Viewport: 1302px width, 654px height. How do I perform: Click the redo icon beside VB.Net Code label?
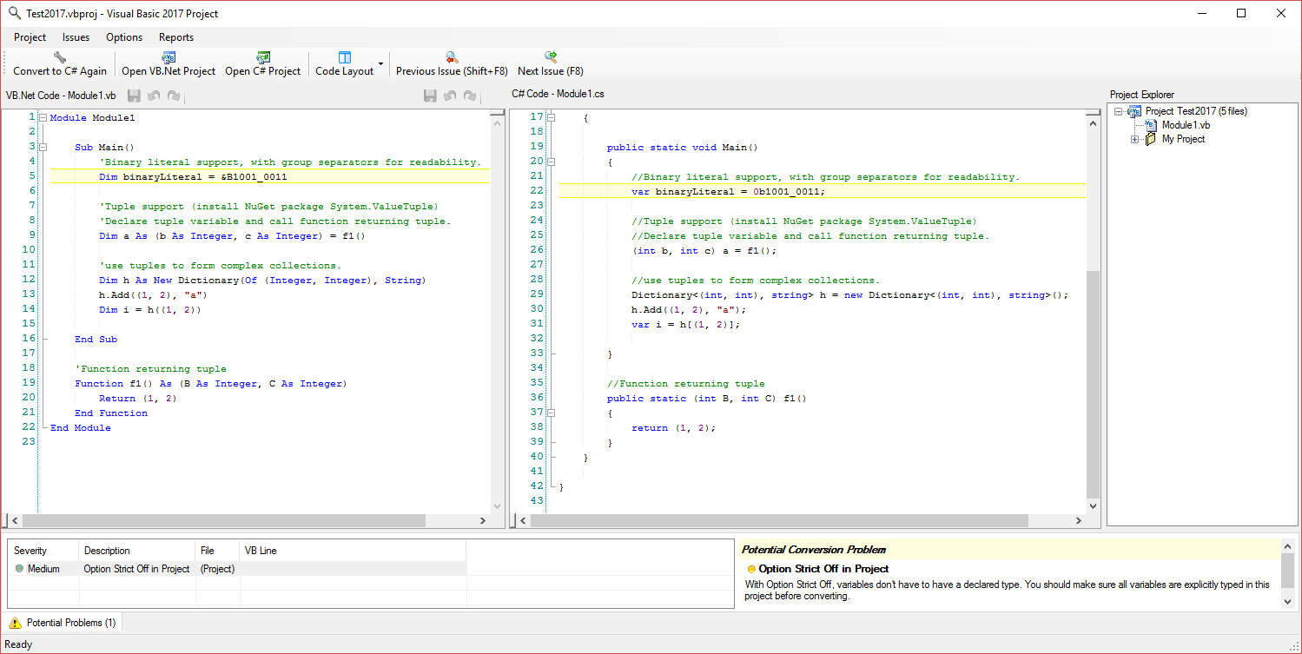pos(174,96)
